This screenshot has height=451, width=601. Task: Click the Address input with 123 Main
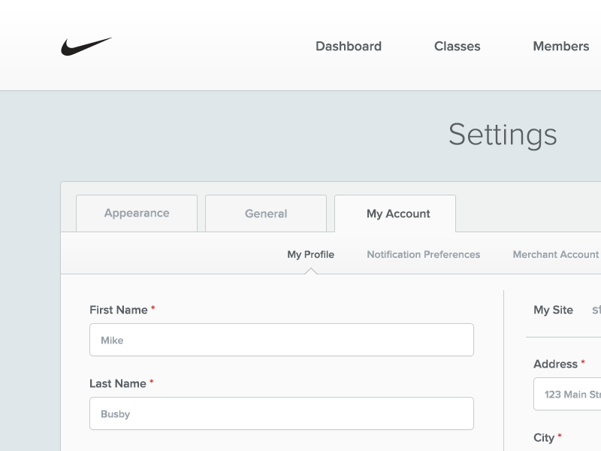tap(568, 394)
